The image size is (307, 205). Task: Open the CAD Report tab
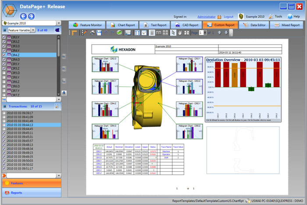click(186, 25)
